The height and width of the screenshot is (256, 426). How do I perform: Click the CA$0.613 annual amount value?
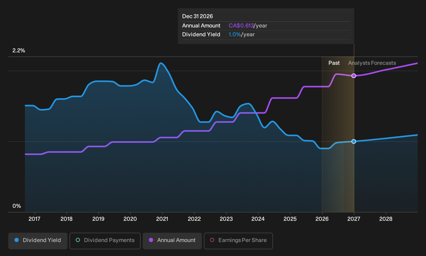point(241,26)
